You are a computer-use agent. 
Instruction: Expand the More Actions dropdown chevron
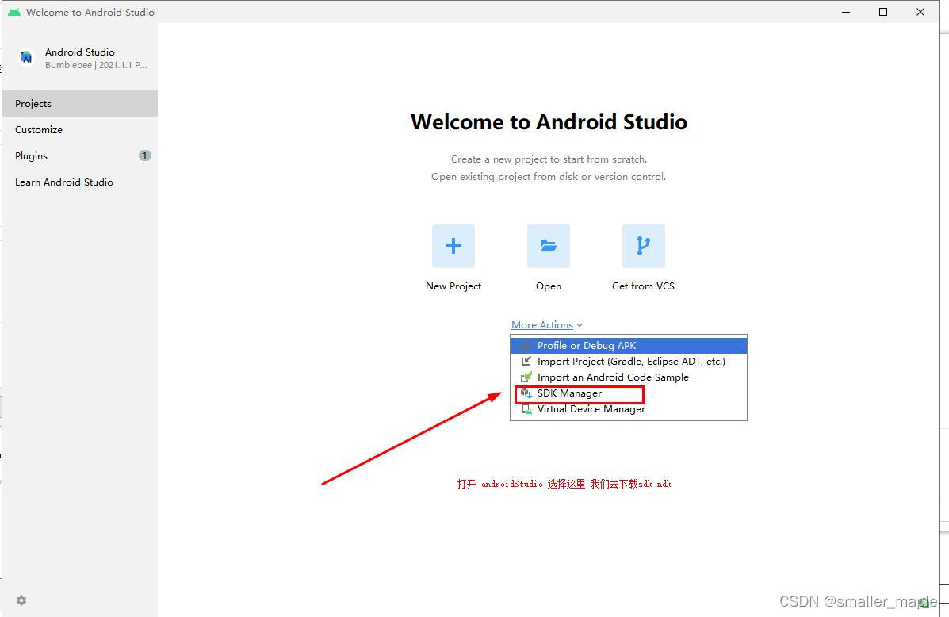point(580,325)
